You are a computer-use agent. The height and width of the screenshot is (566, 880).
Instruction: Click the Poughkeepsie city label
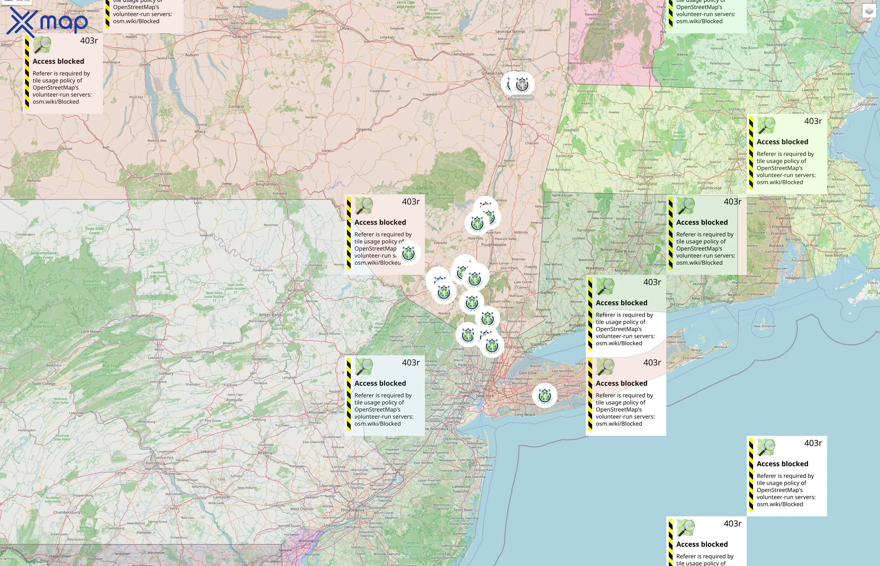(x=494, y=245)
